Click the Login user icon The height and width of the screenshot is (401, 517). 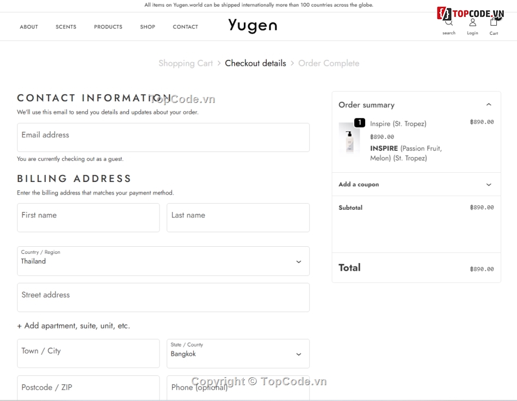pyautogui.click(x=472, y=22)
